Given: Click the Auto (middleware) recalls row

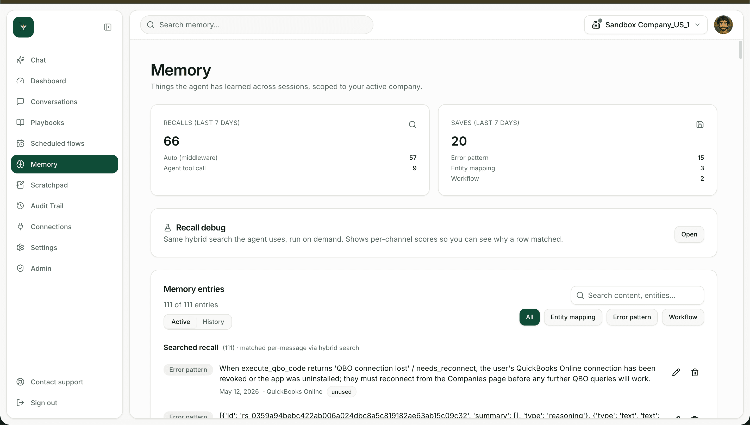Looking at the screenshot, I should pos(290,158).
